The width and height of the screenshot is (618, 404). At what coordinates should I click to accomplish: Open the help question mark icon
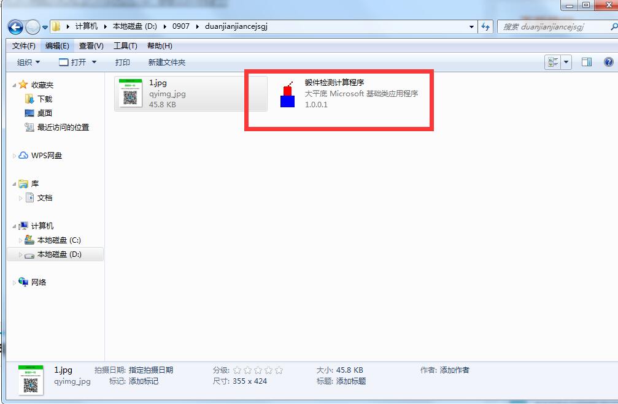click(x=608, y=62)
